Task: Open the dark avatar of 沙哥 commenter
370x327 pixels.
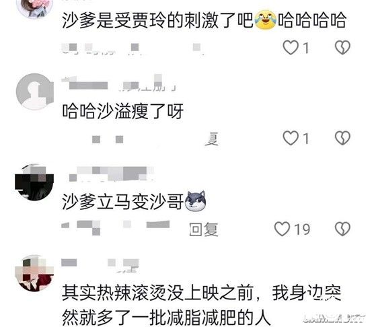Action: pyautogui.click(x=34, y=182)
